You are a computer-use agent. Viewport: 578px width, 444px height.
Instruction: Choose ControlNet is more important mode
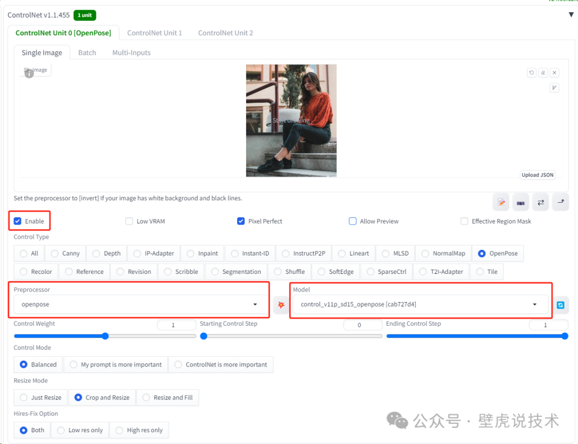(221, 364)
